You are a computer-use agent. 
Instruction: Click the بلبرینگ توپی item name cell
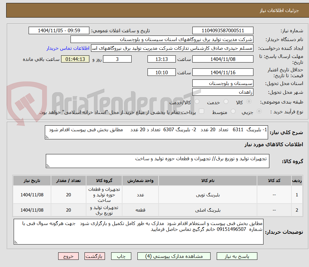[x=208, y=195]
